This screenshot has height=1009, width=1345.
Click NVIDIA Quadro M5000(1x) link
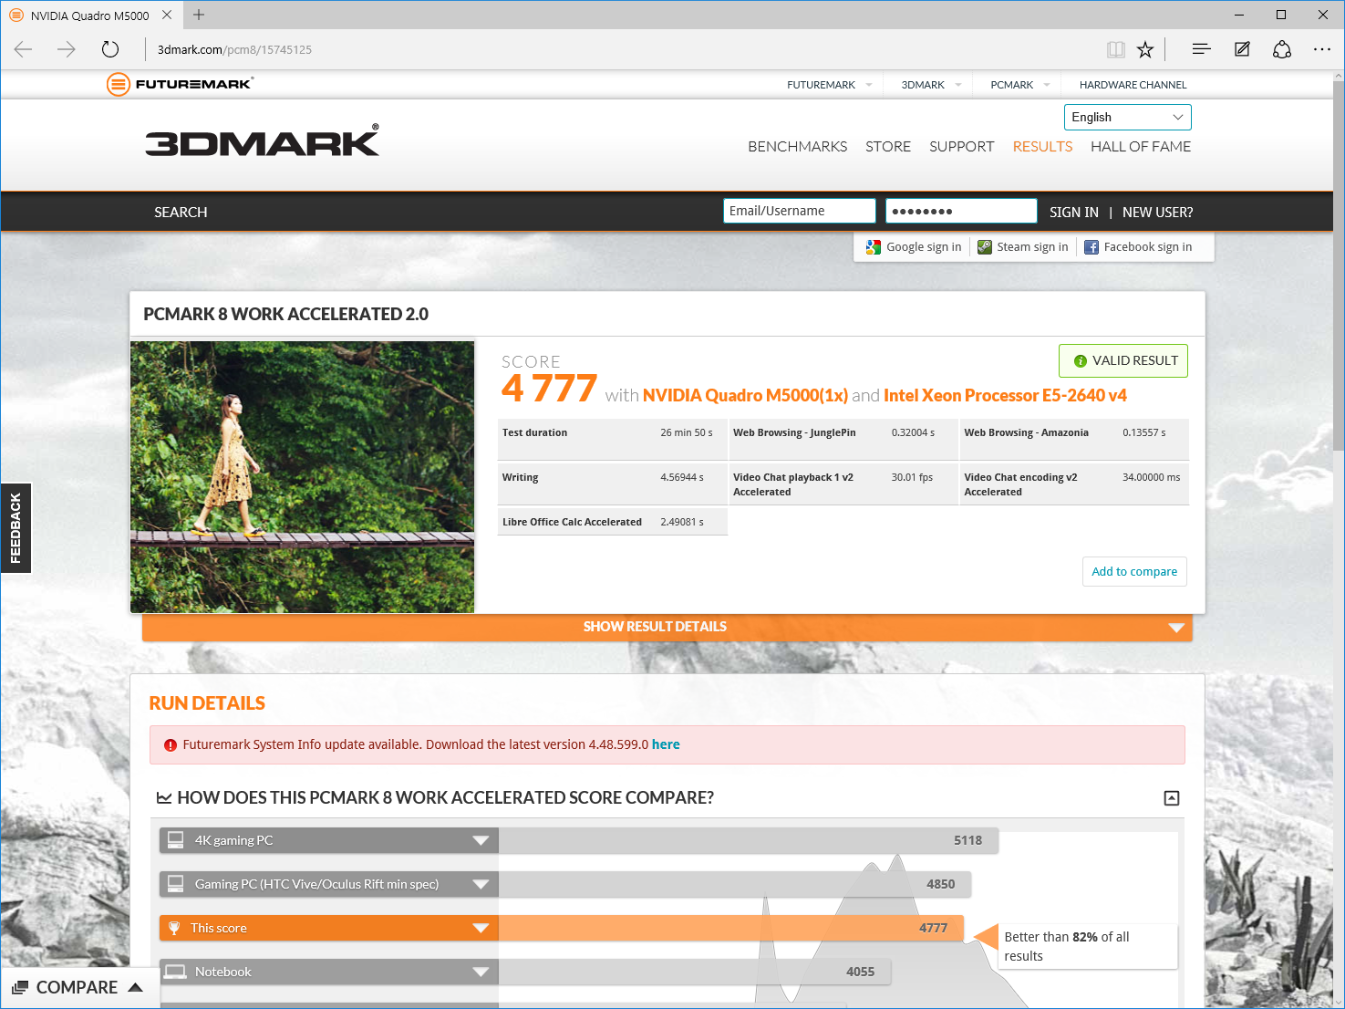point(745,395)
